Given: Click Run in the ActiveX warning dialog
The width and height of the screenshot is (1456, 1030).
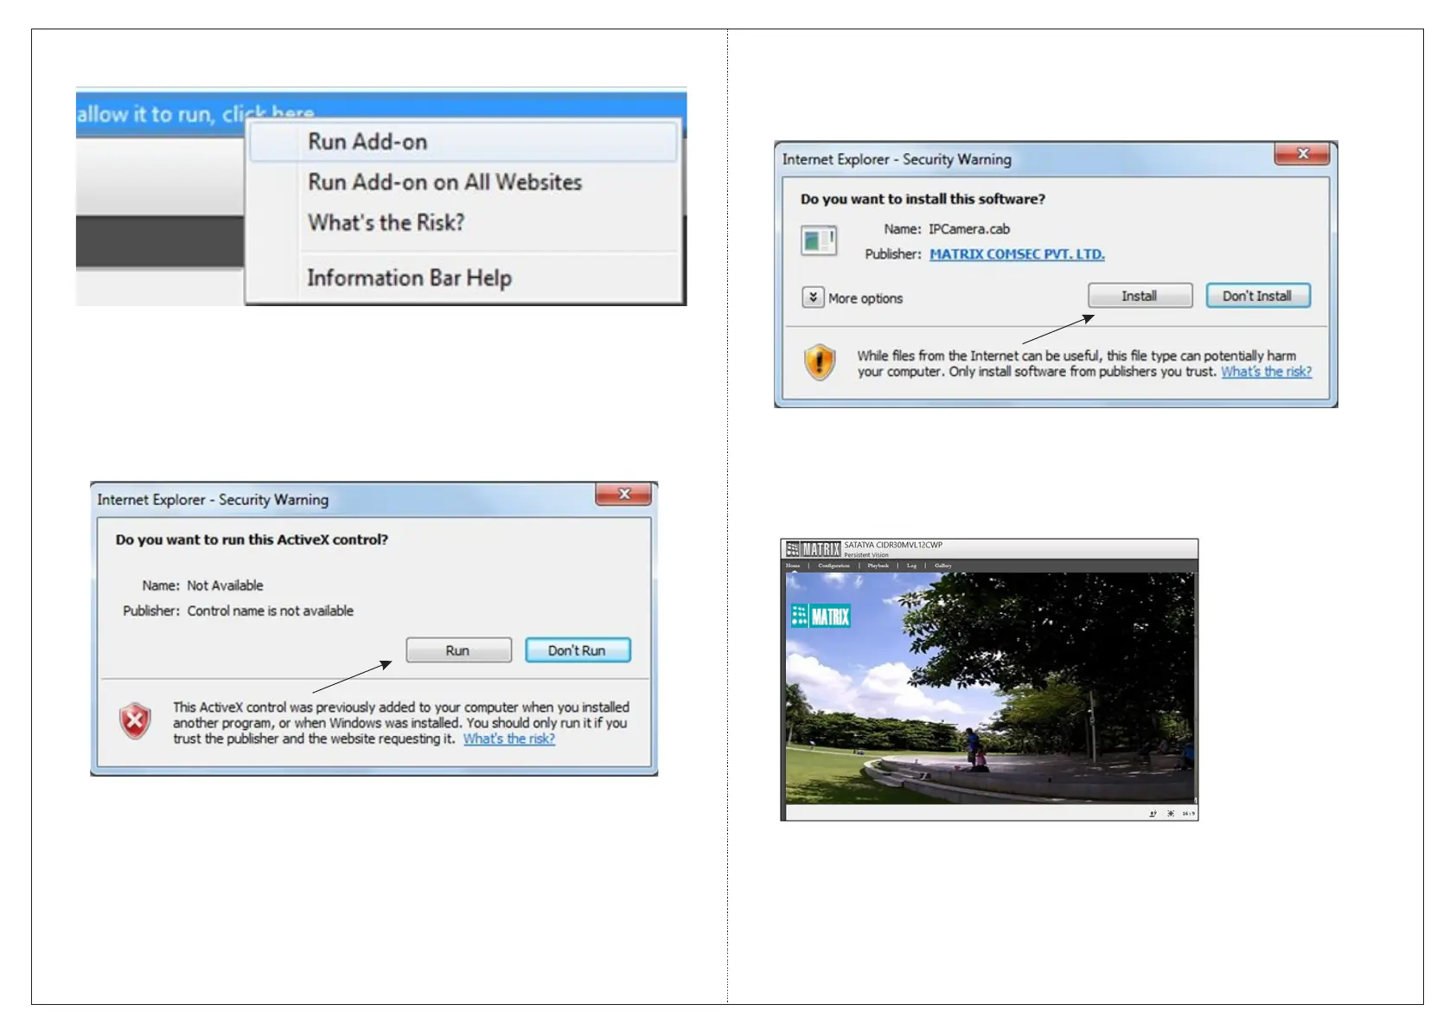Looking at the screenshot, I should [458, 650].
